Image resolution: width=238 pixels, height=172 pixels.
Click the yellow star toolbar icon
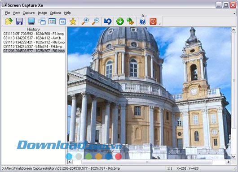click(x=73, y=21)
